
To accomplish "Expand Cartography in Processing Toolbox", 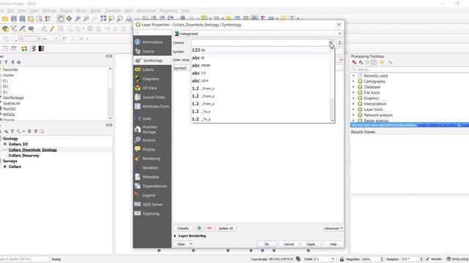I will [353, 81].
